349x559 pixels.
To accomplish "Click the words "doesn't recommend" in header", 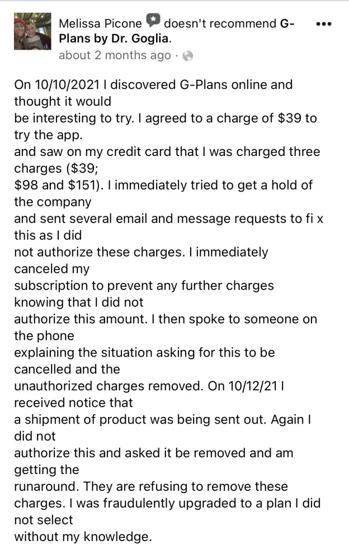I will coord(220,23).
